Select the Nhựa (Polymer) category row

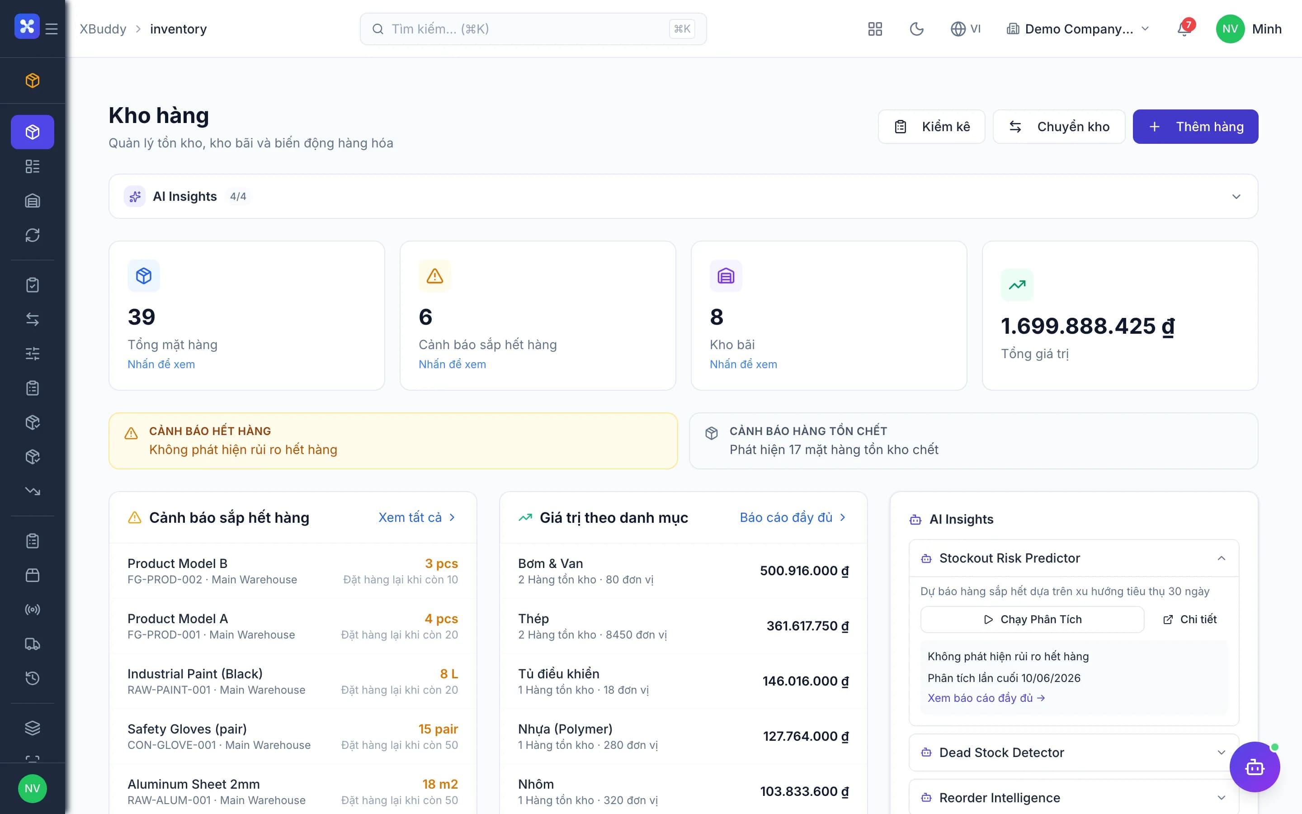683,737
